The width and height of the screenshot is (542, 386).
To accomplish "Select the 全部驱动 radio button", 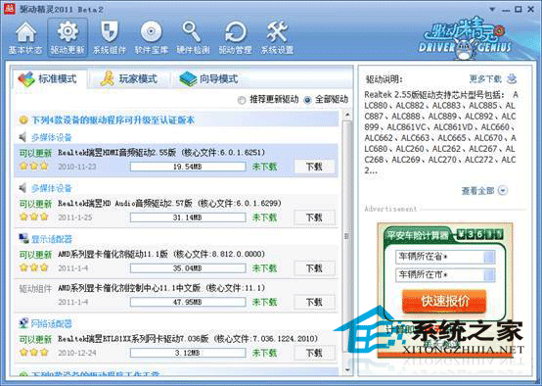I will point(307,100).
